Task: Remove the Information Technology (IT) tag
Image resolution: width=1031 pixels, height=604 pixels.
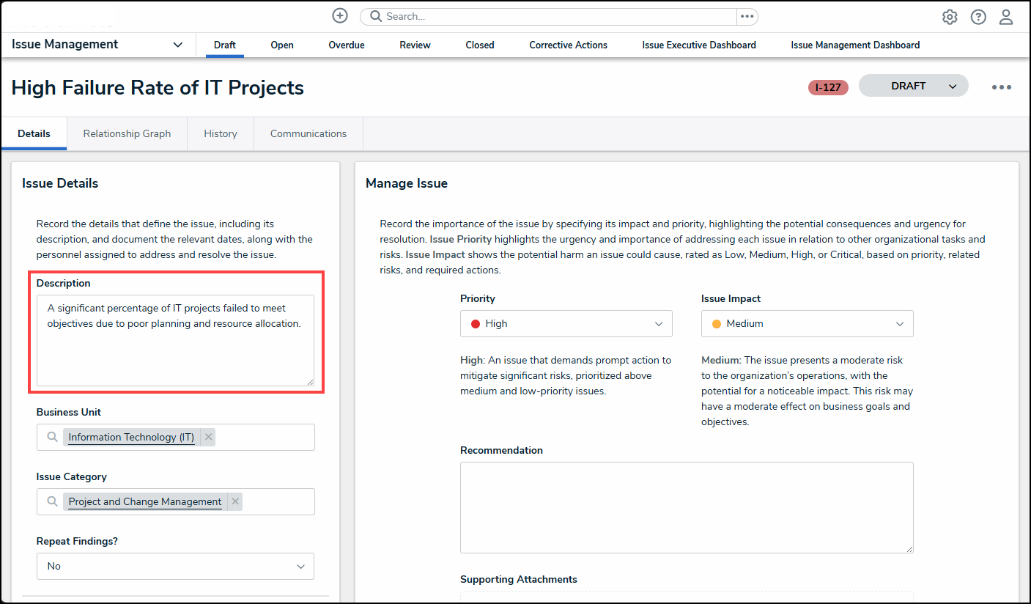Action: [x=209, y=437]
